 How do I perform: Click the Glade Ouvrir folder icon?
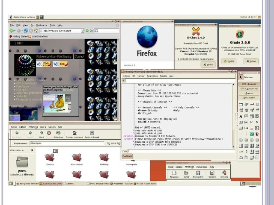click(186, 173)
